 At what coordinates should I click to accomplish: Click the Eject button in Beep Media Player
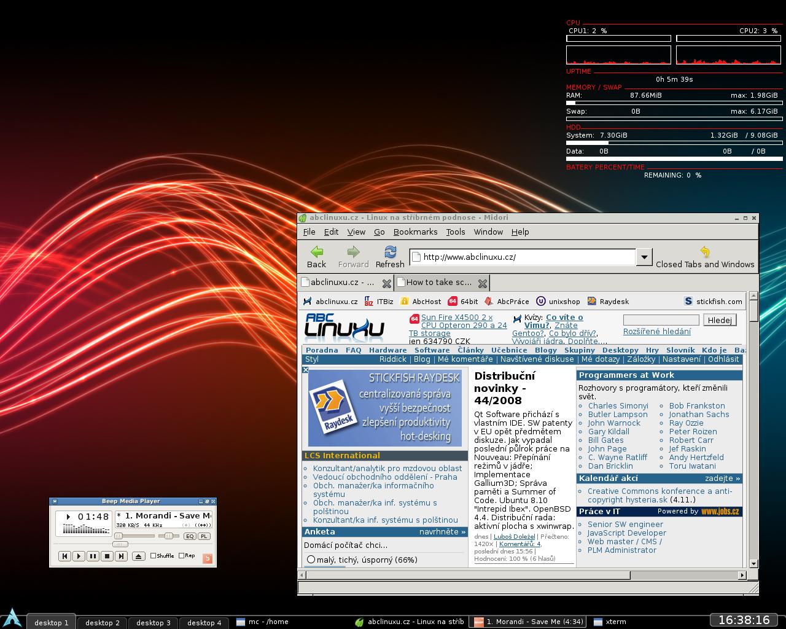pyautogui.click(x=138, y=556)
